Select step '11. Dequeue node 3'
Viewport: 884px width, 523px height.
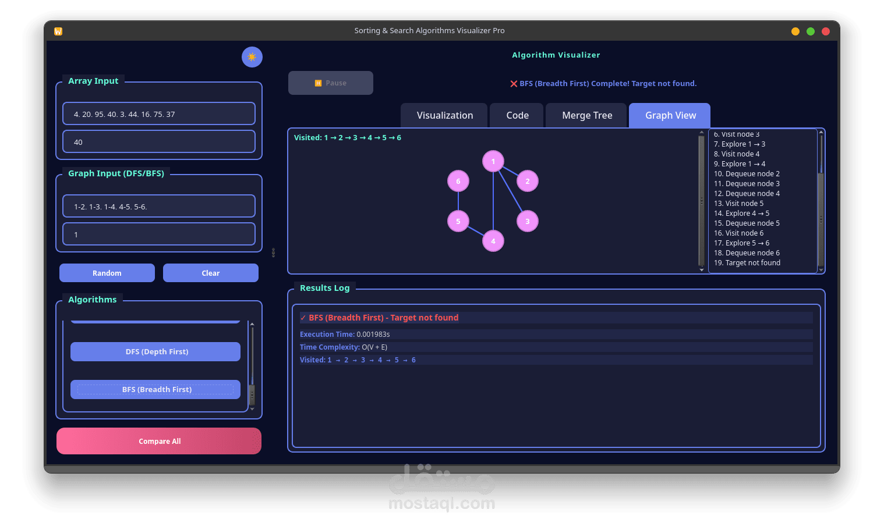[747, 184]
